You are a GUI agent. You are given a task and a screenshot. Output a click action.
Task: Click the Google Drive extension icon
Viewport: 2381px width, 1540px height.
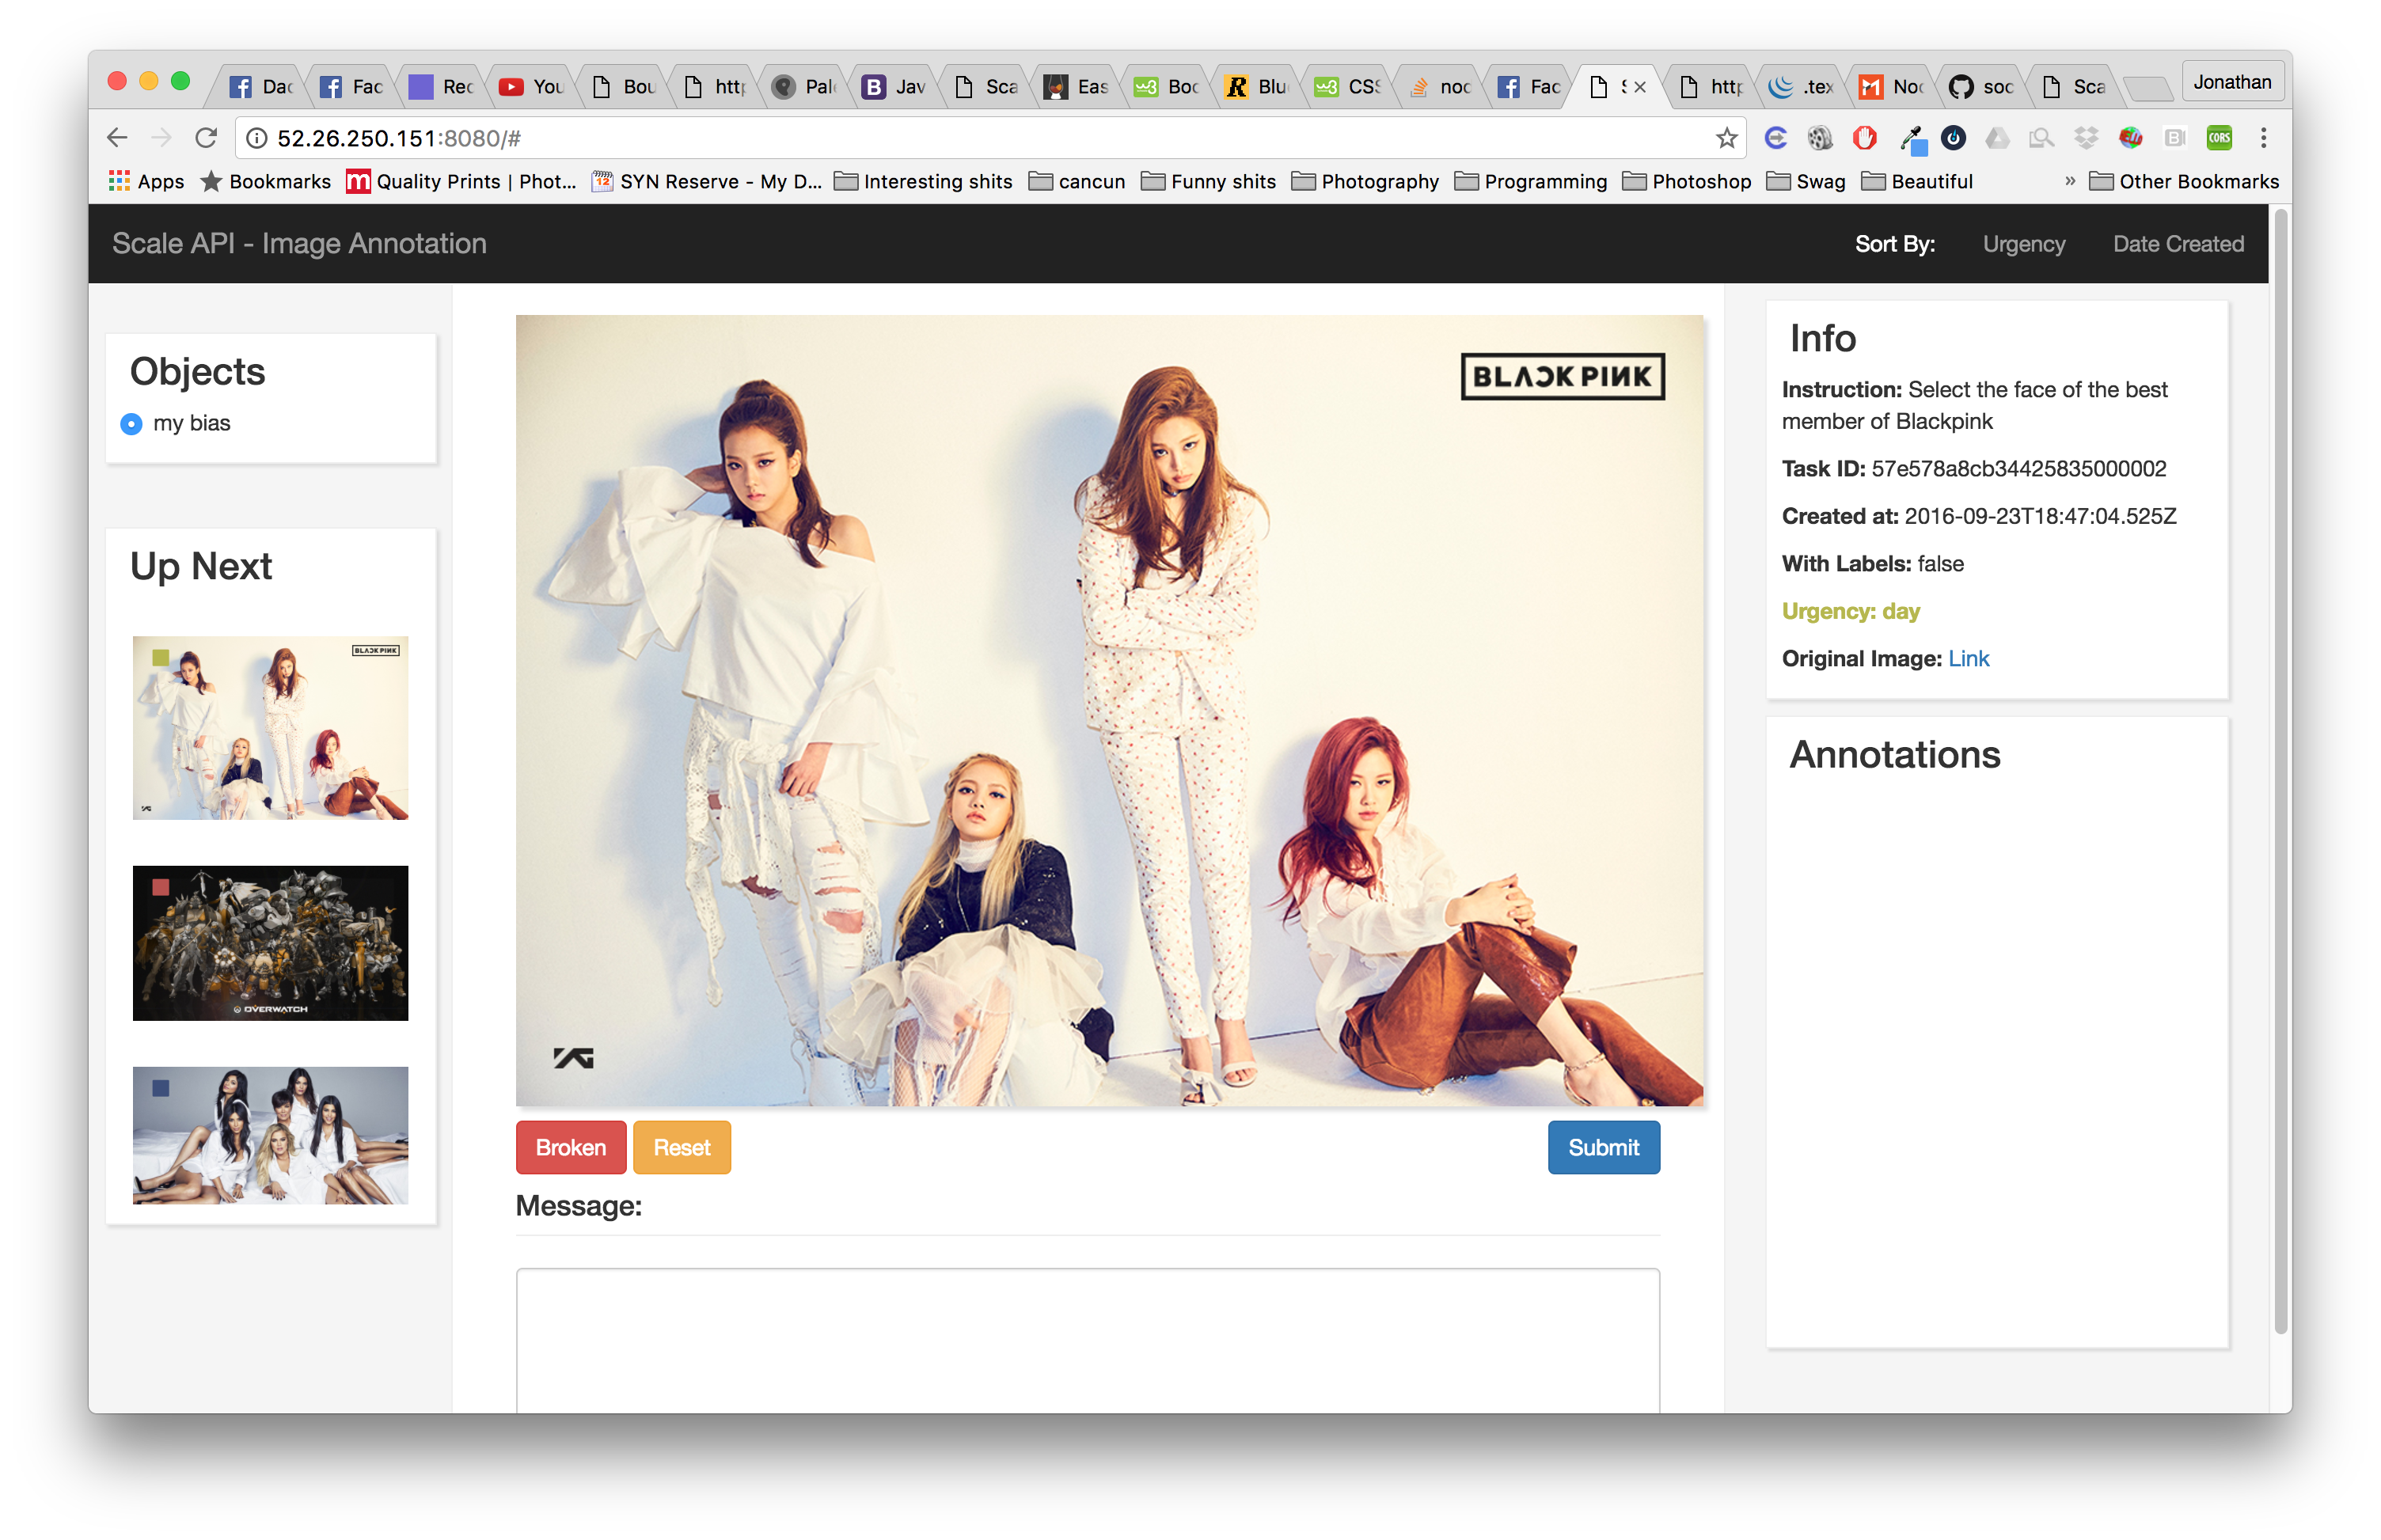pyautogui.click(x=1997, y=138)
